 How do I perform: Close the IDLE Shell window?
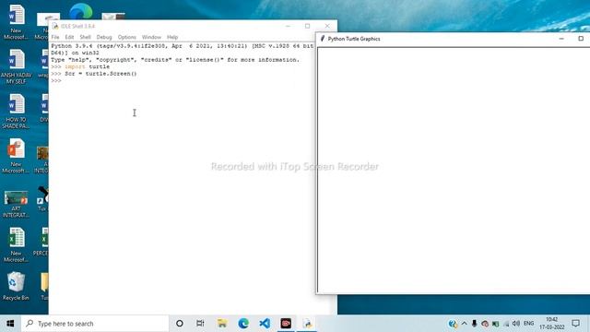[327, 26]
